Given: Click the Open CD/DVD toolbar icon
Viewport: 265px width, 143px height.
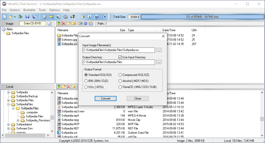Looking at the screenshot, I should [20, 17].
